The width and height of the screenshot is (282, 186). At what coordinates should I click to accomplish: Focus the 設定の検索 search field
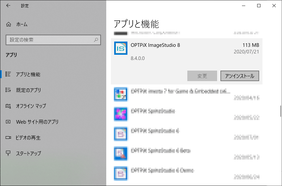[53, 40]
